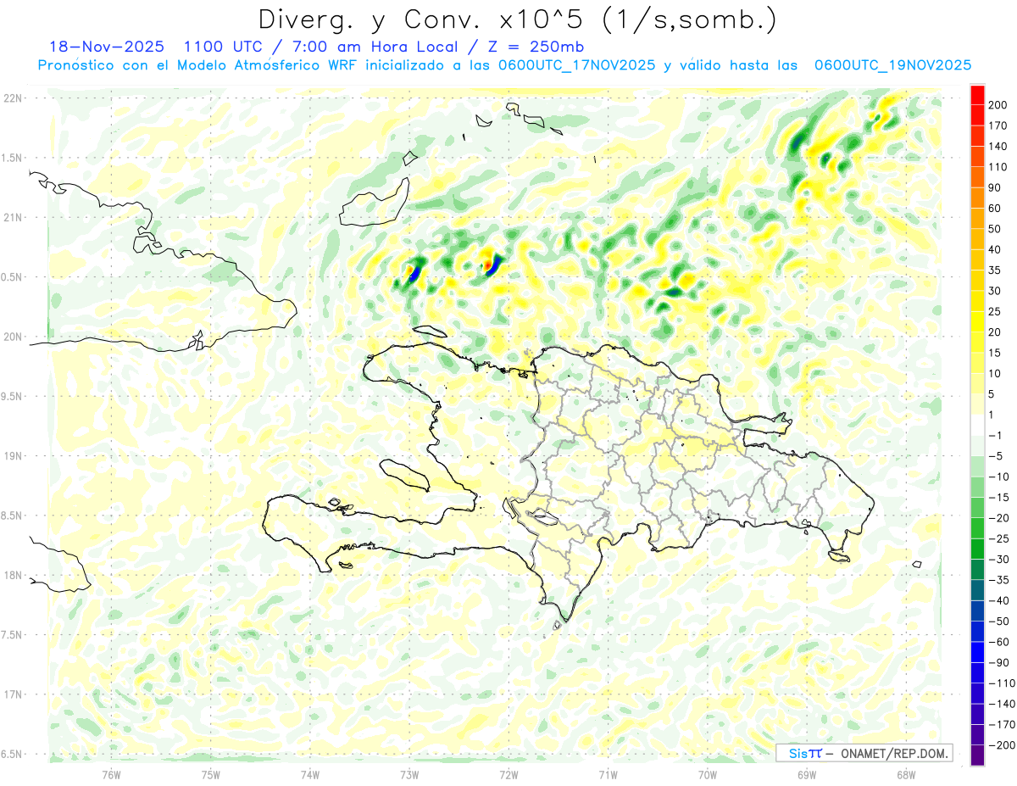Click the '76W' longitude label
1017x786 pixels.
(111, 774)
